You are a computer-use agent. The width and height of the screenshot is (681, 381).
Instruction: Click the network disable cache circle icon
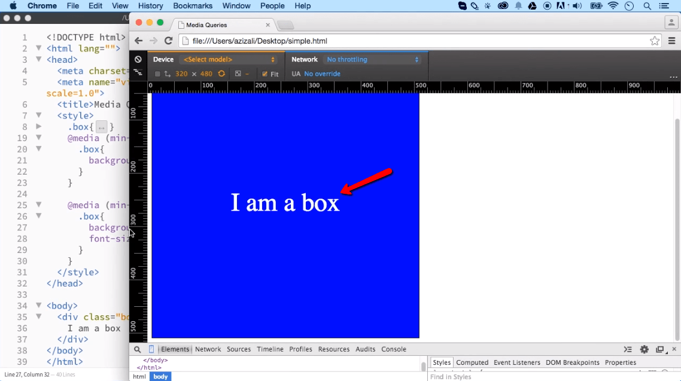[137, 59]
